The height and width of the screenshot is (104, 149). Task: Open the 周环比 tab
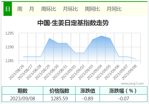(48, 9)
